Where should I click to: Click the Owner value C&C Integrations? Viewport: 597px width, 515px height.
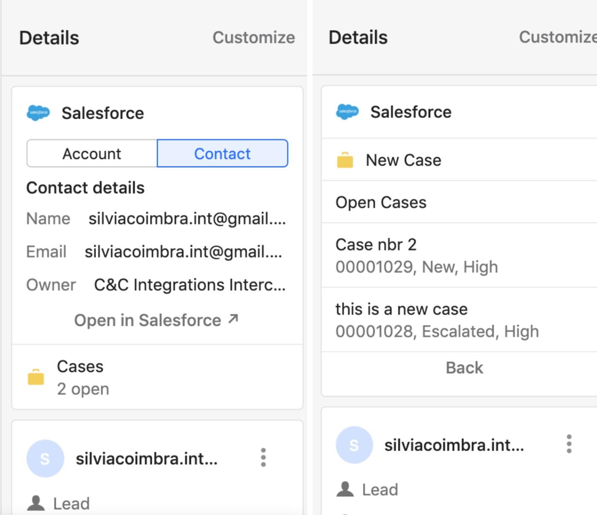point(190,285)
